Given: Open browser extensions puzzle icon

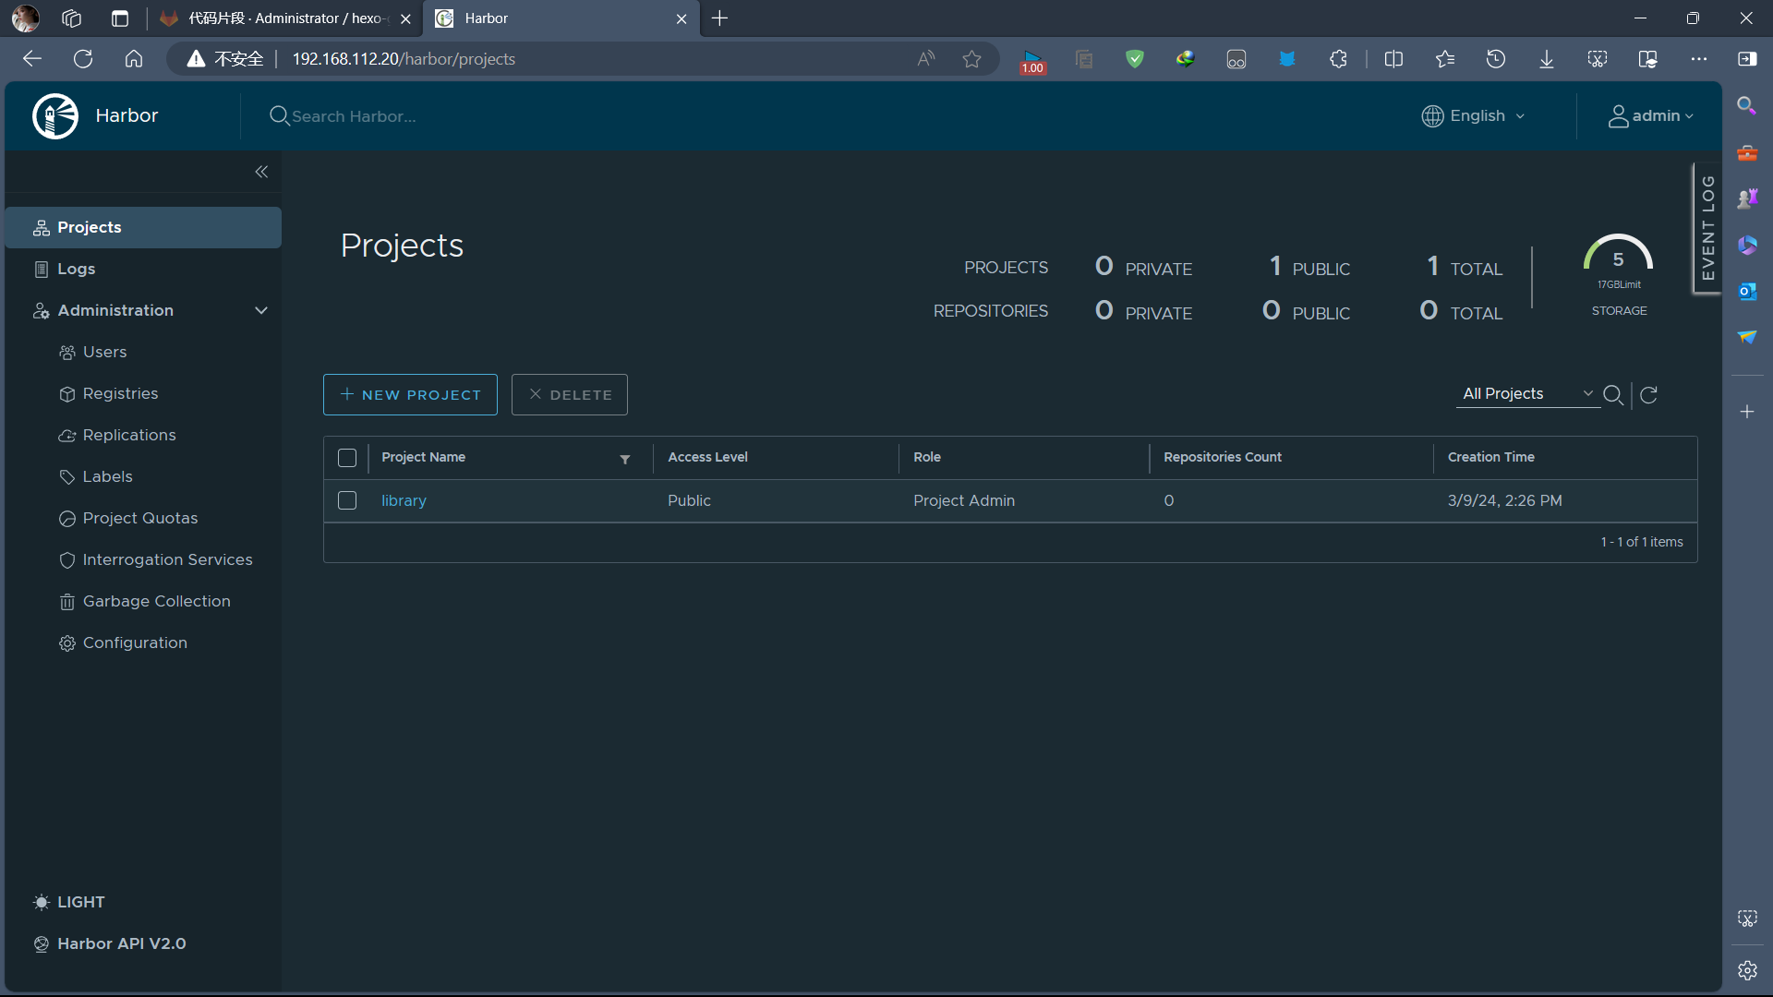Looking at the screenshot, I should [1338, 59].
